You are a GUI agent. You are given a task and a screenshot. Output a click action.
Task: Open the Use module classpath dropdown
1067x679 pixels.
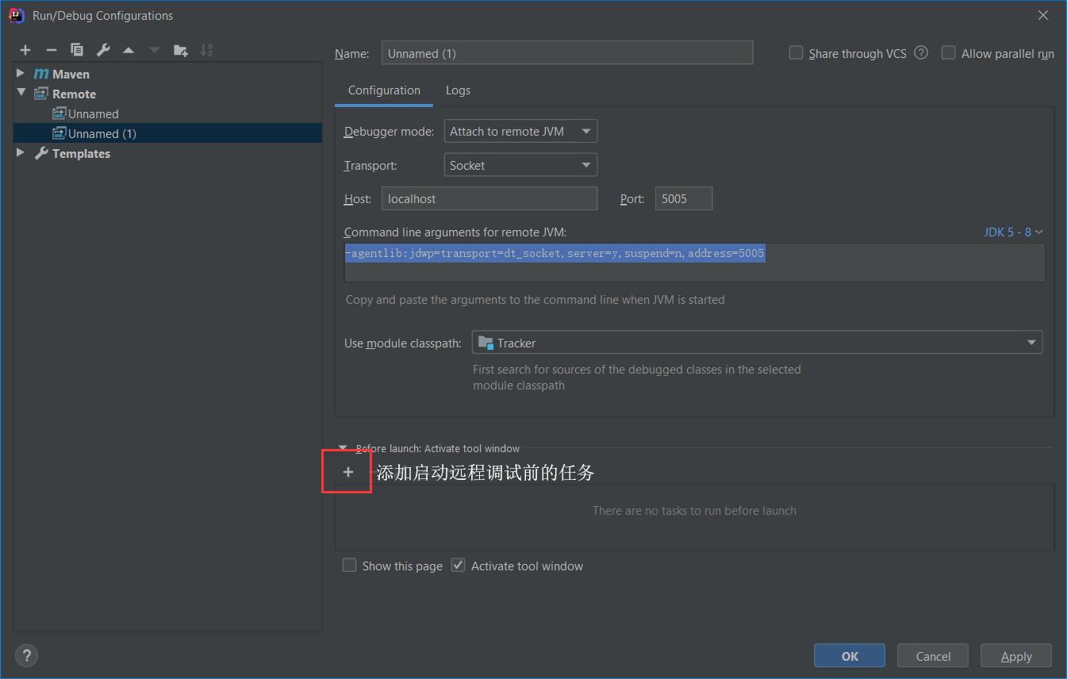click(x=757, y=343)
